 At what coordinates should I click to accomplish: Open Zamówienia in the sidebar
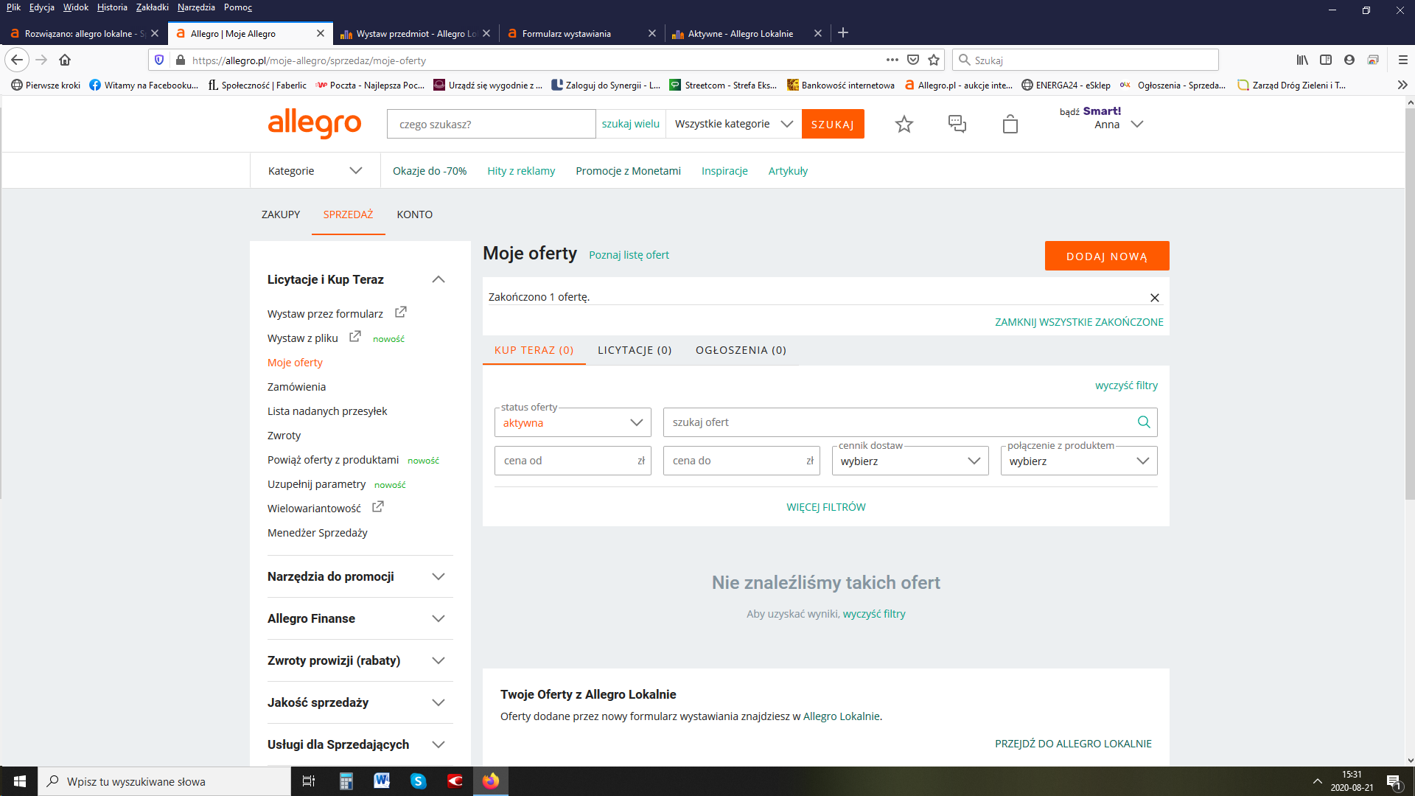coord(296,386)
